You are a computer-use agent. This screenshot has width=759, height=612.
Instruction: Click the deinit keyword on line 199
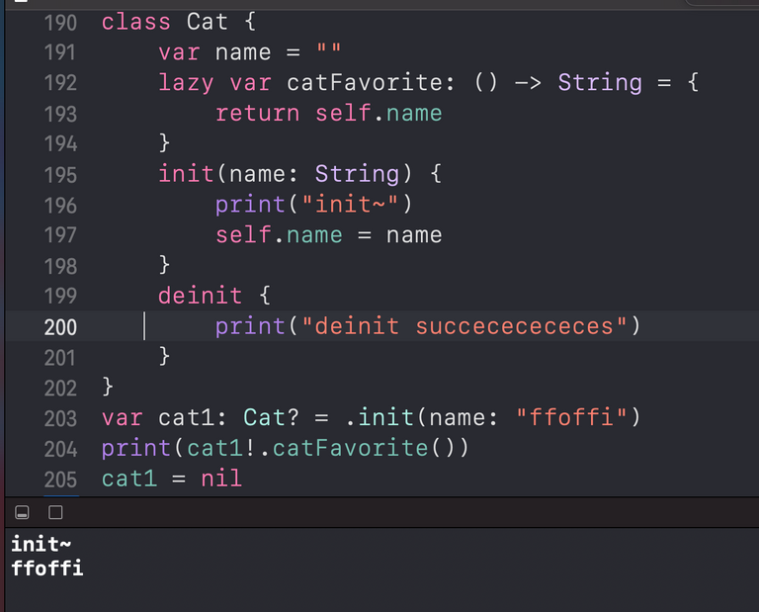coord(201,296)
